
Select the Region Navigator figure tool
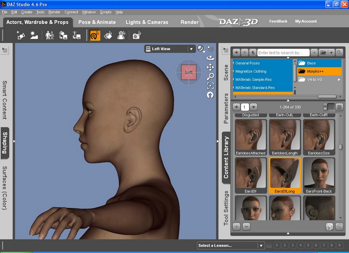pyautogui.click(x=121, y=35)
